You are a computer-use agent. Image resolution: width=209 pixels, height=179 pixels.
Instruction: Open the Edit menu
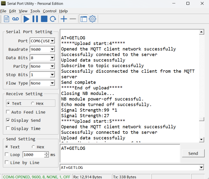[x=13, y=11]
